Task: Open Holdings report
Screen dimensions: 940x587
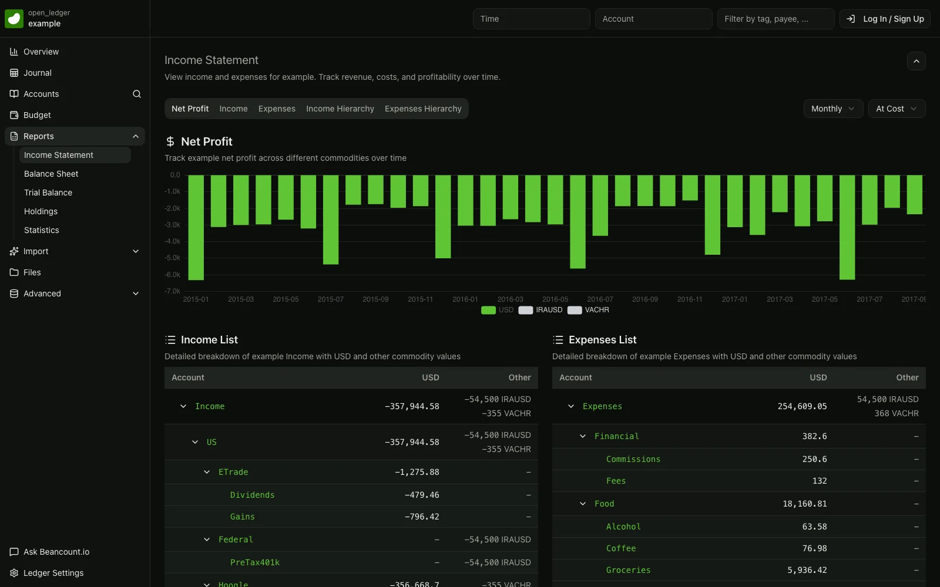Action: [75, 211]
